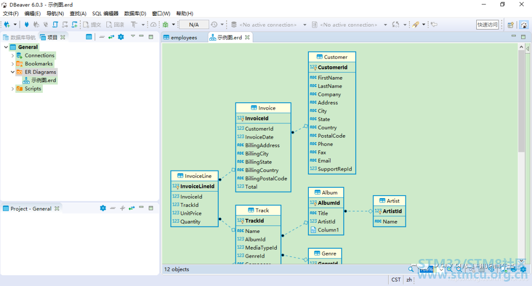Click the collapse-all icon in project panel

pyautogui.click(x=102, y=37)
